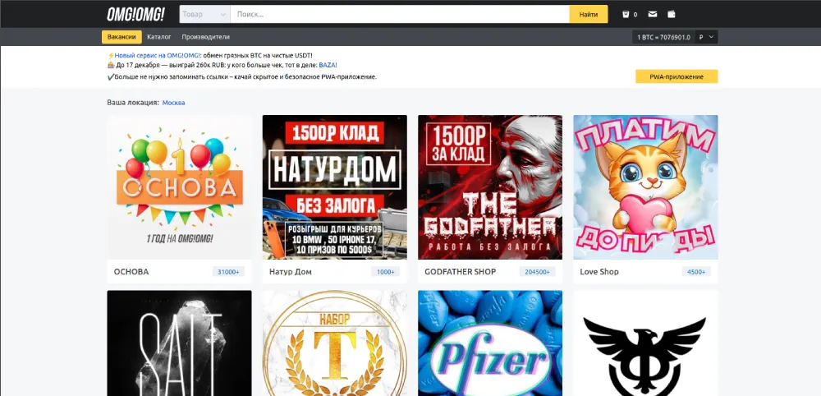Image resolution: width=821 pixels, height=396 pixels.
Task: Expand the Товар search category dropdown
Action: point(204,14)
